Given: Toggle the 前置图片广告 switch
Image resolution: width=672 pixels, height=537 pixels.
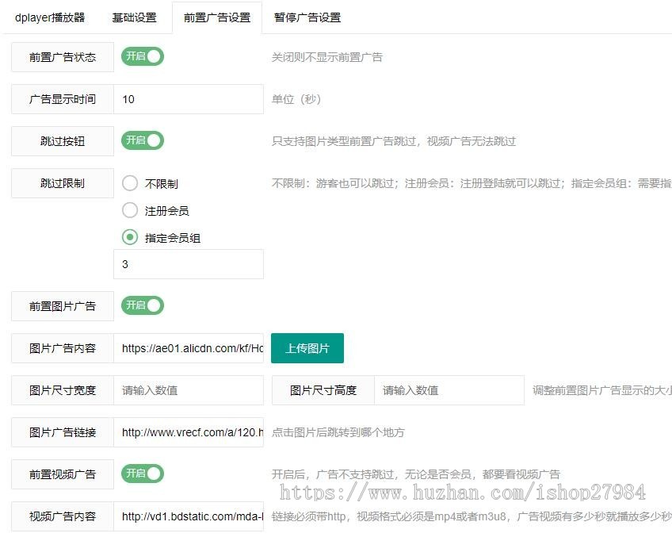Looking at the screenshot, I should tap(143, 305).
